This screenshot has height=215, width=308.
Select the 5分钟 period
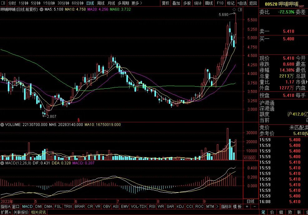click(x=36, y=3)
